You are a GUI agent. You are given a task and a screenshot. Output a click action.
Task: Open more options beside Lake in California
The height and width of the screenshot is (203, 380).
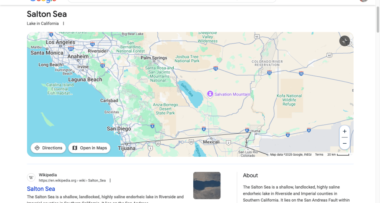tap(63, 24)
